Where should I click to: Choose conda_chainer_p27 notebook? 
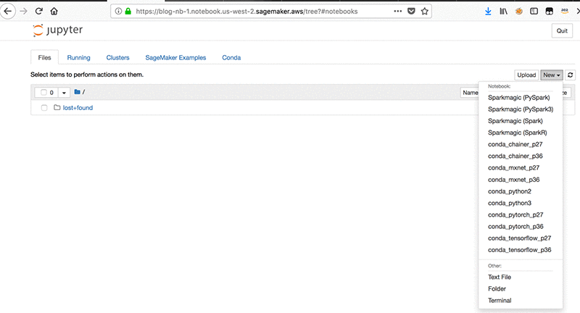click(x=515, y=144)
